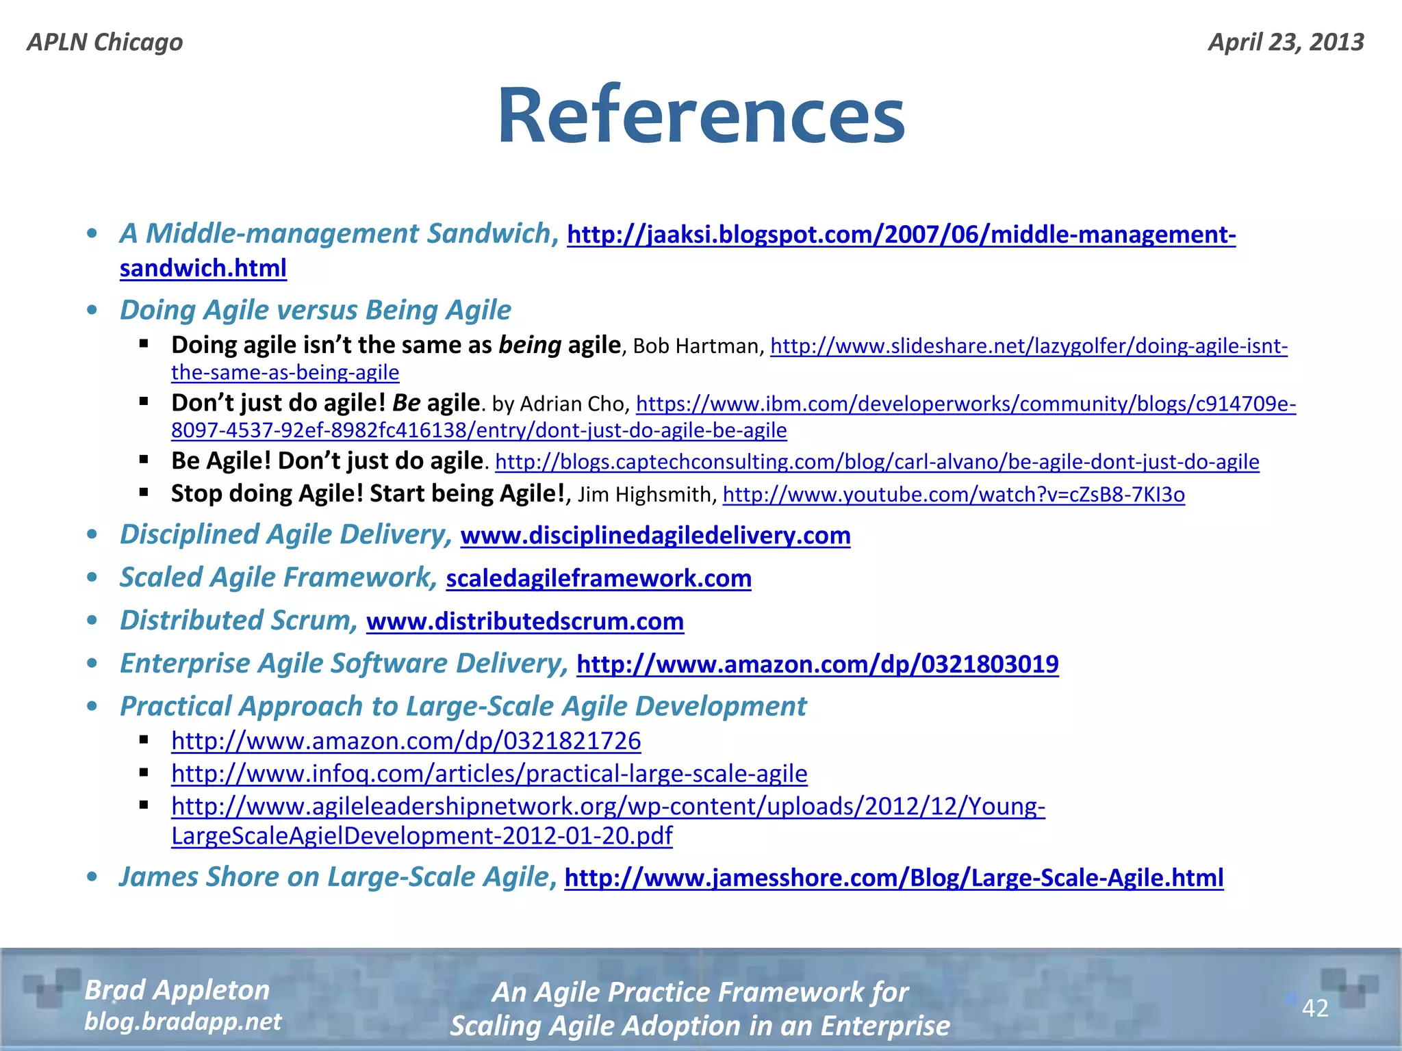Visit www.disciplinedagiledelivery.com
The width and height of the screenshot is (1402, 1051).
point(655,535)
